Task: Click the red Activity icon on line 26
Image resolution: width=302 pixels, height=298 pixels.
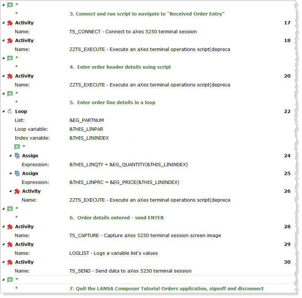Action: point(17,191)
